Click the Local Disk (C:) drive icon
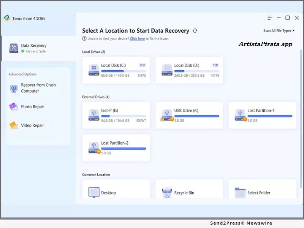 (94, 70)
